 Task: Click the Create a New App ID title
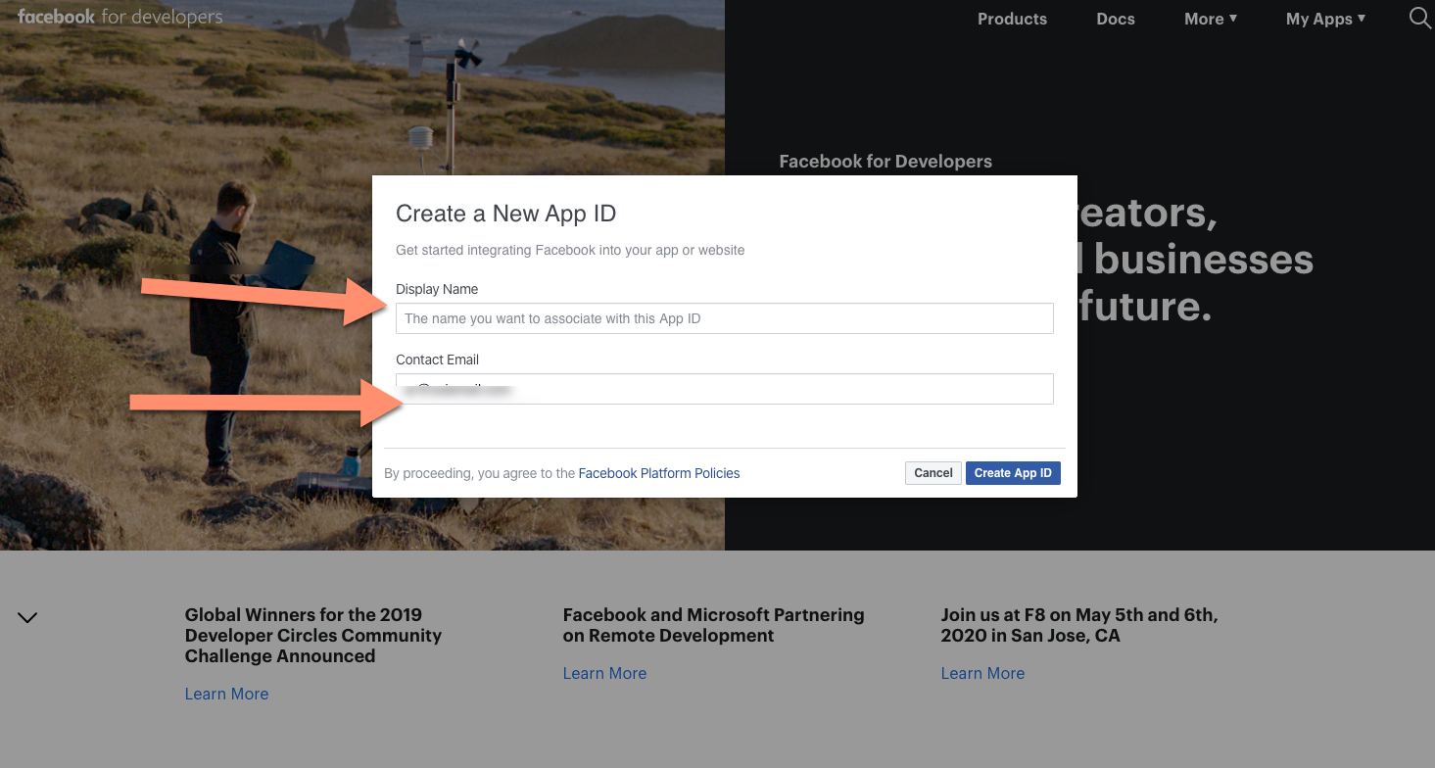505,214
